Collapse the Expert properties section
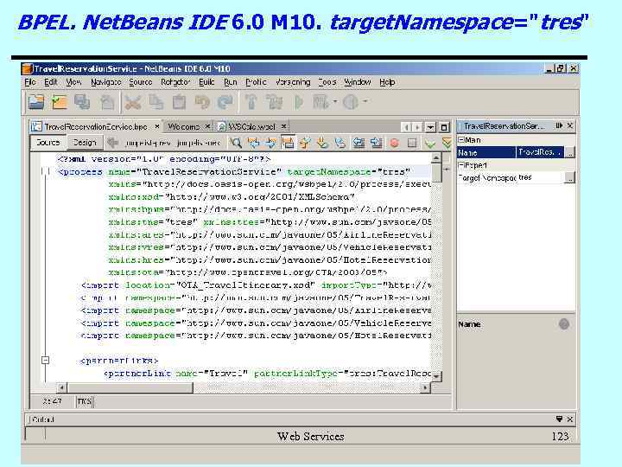The height and width of the screenshot is (467, 622). click(461, 165)
